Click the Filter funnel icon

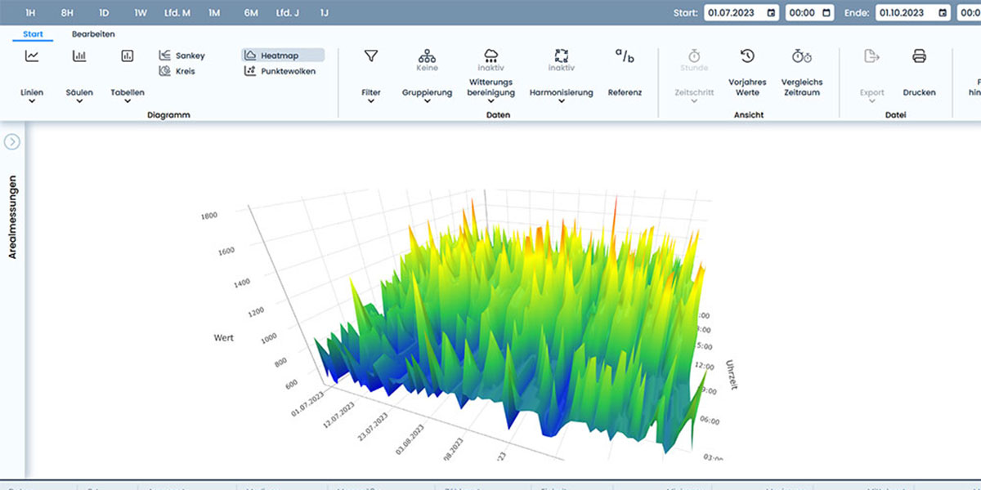pyautogui.click(x=371, y=56)
